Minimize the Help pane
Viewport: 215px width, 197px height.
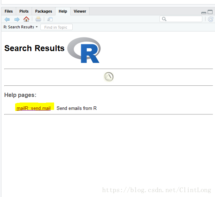click(204, 13)
